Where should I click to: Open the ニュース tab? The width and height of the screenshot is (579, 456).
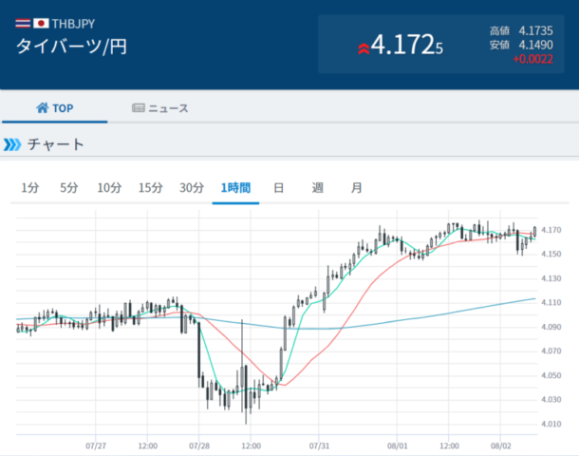(159, 108)
